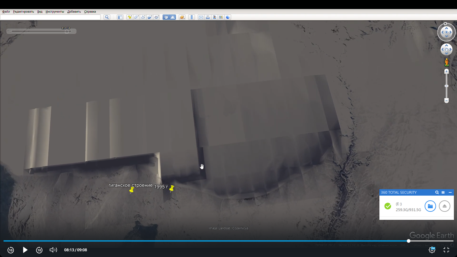Open the planet switcher (Saturn icon)
Viewport: 457px width, 257px height.
coord(182,17)
